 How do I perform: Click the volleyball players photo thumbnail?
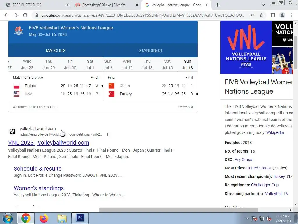point(283,60)
